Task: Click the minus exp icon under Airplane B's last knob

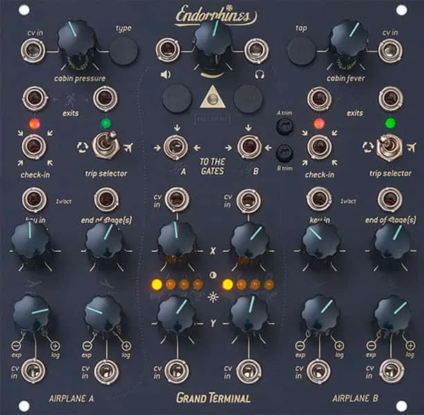Action: point(371,346)
